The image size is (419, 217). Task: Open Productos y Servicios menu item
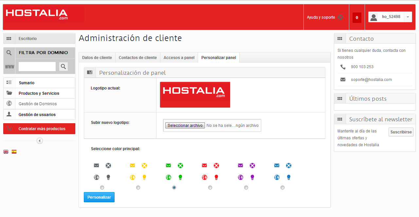tap(39, 93)
